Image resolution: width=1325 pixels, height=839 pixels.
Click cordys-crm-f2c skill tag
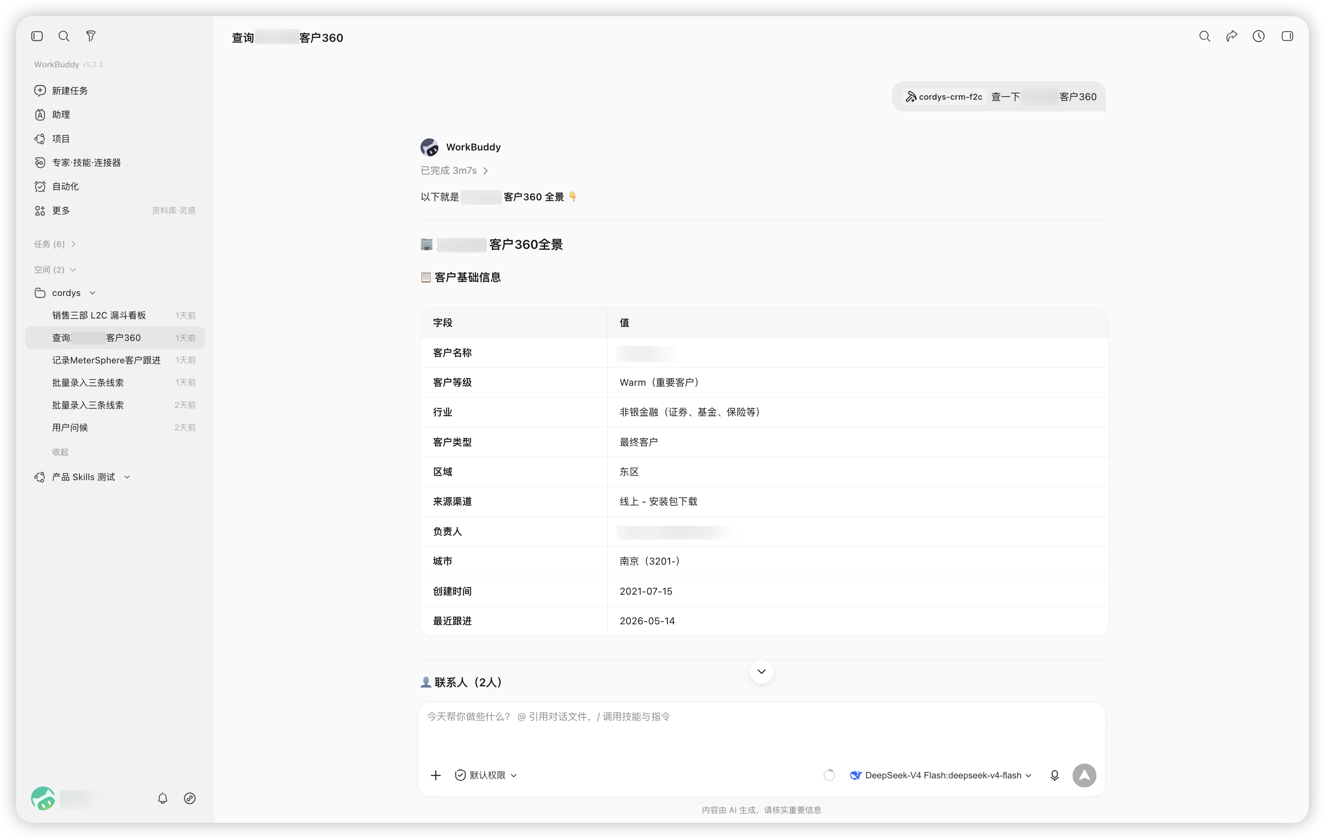tap(944, 97)
